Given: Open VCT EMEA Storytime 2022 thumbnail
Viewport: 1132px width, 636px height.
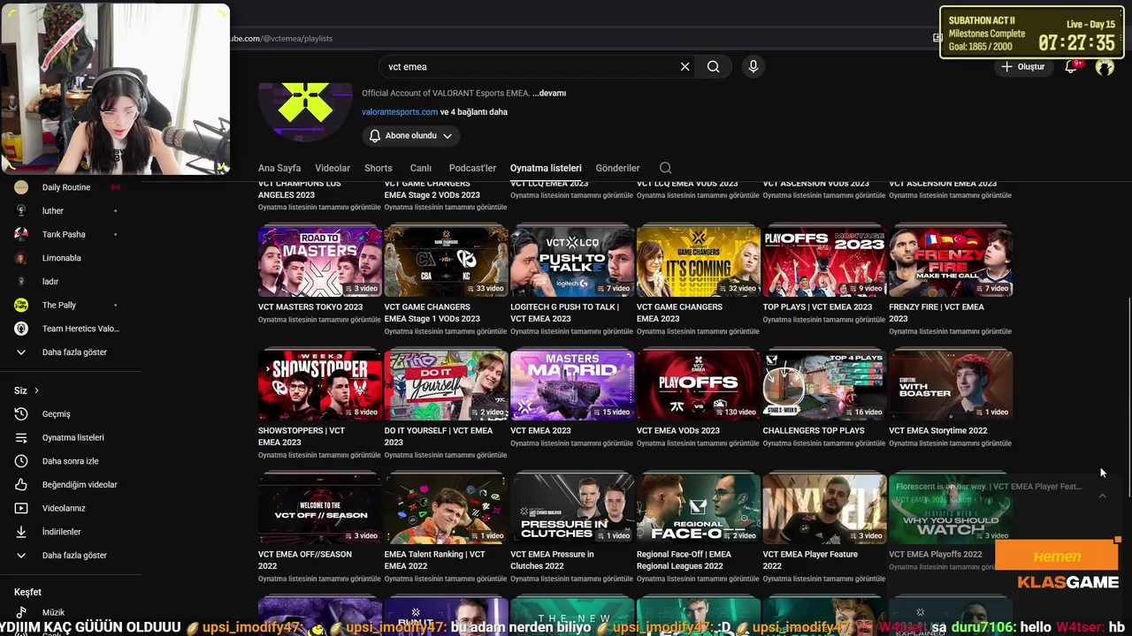Looking at the screenshot, I should click(x=951, y=385).
